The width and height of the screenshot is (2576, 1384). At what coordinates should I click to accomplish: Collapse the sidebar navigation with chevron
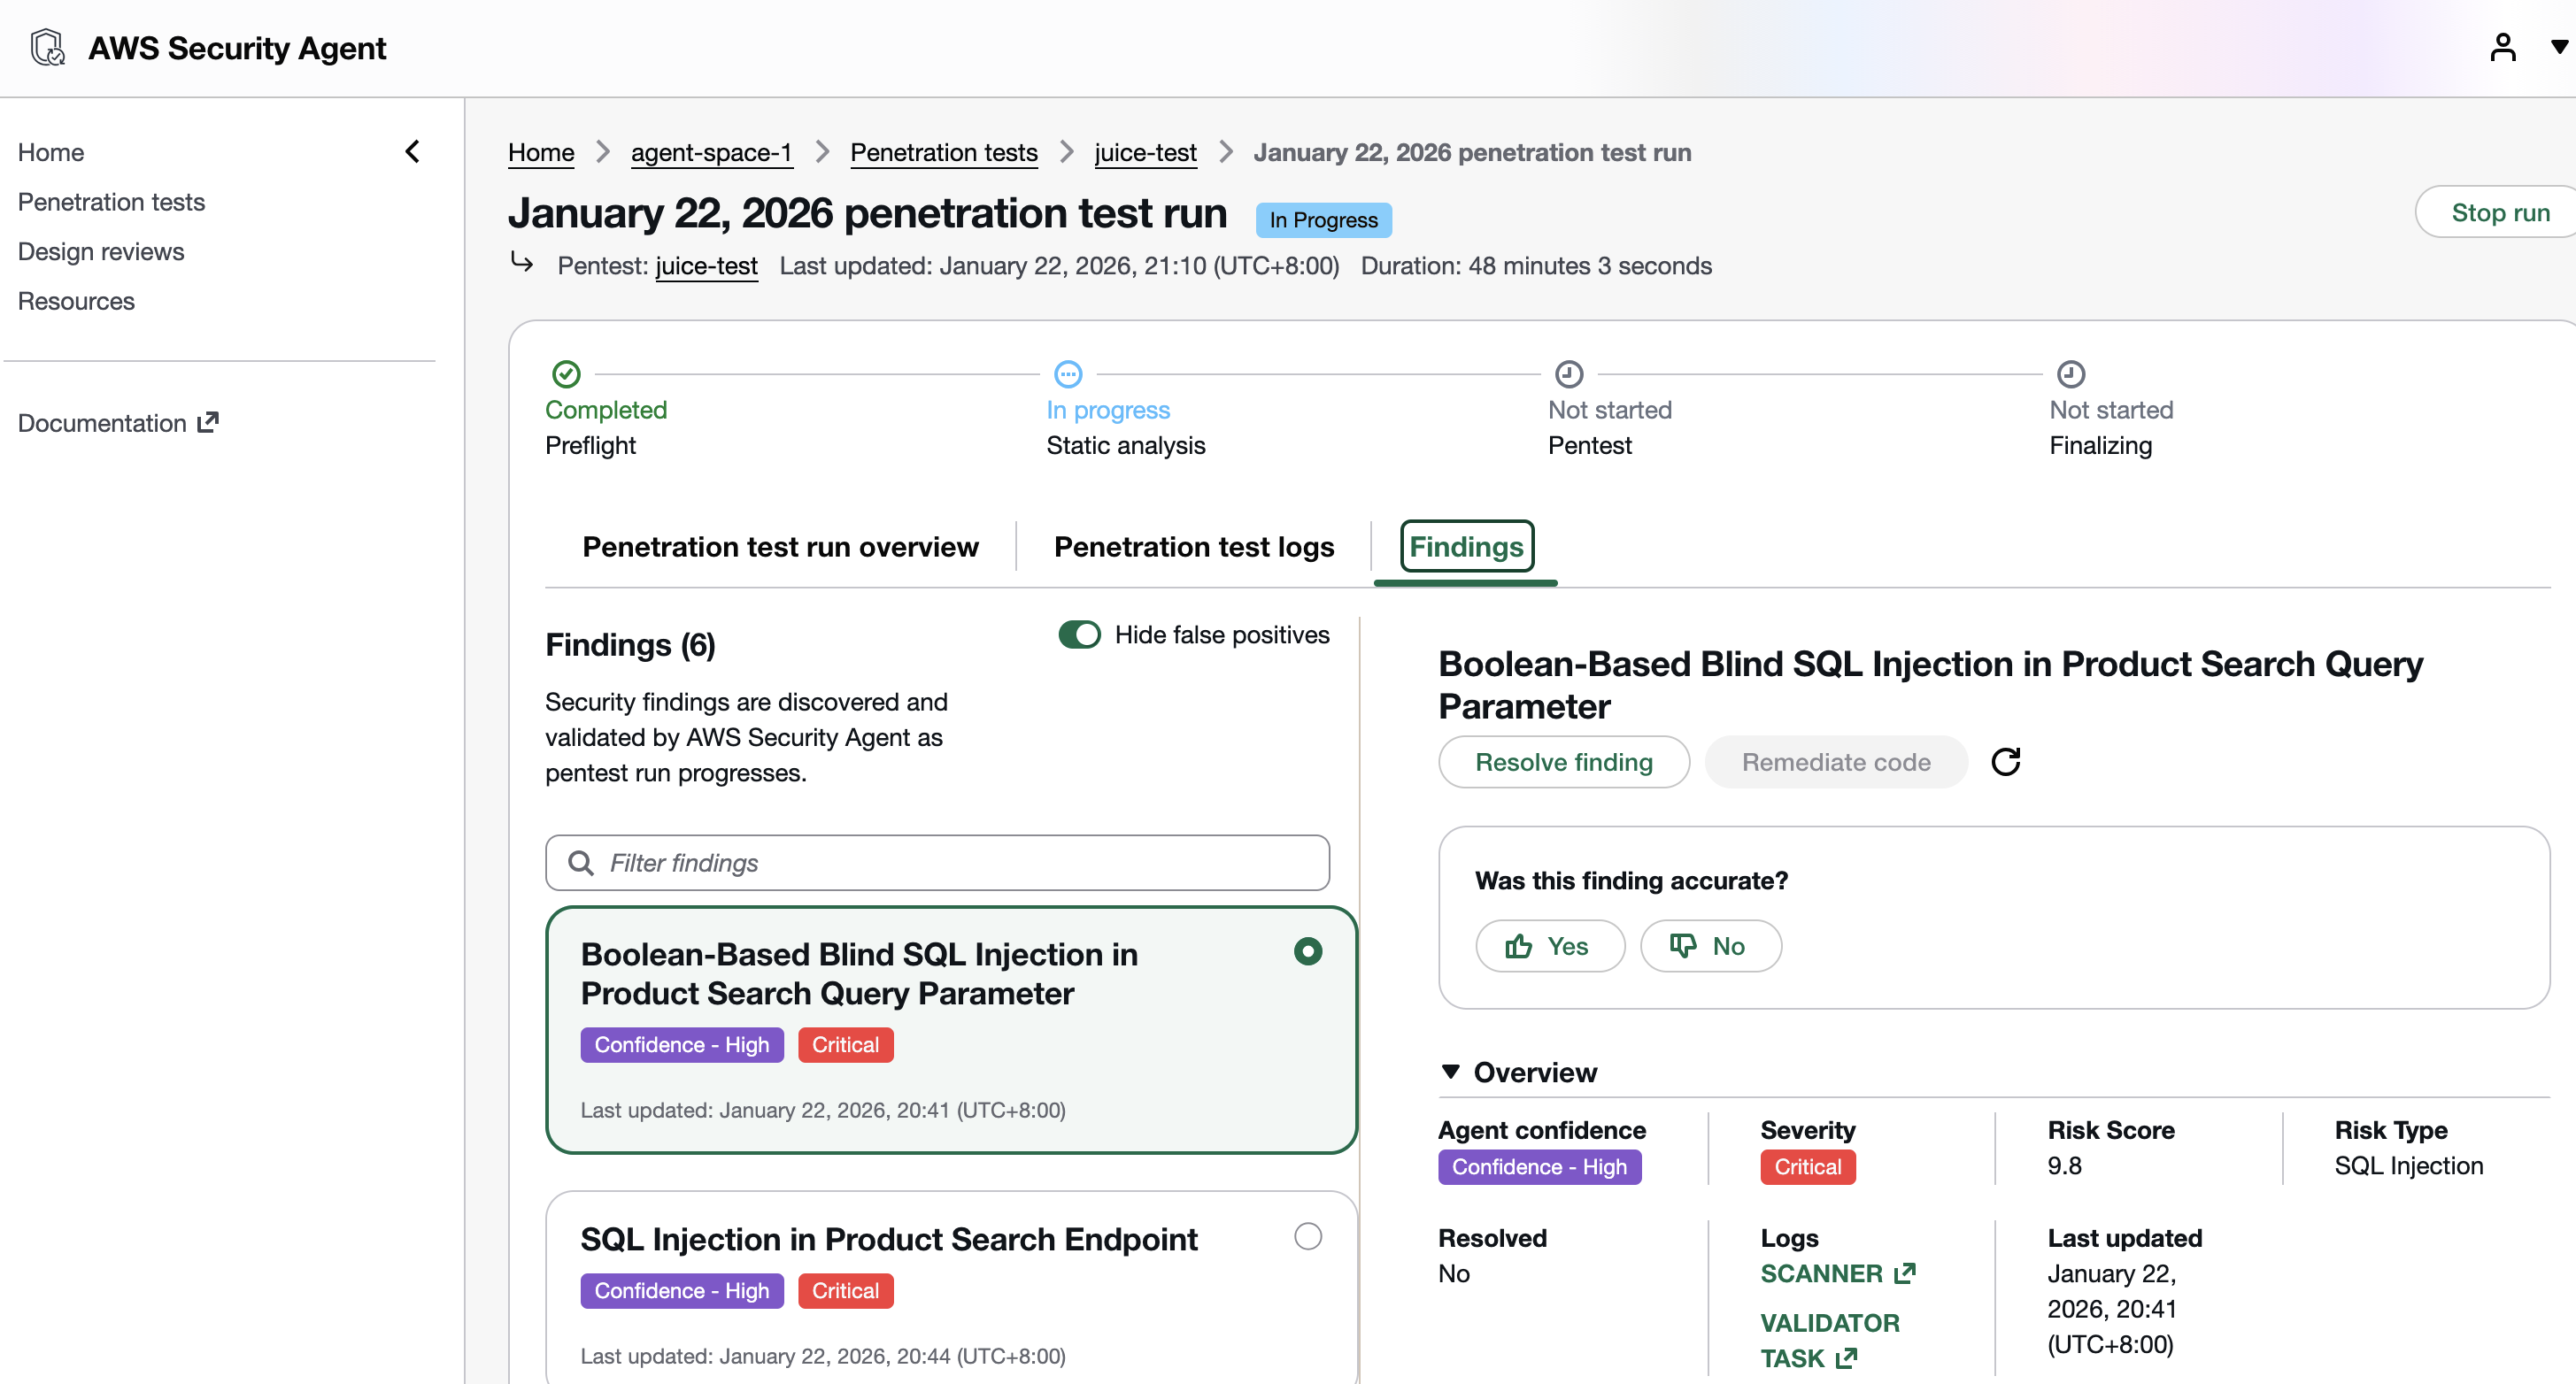pyautogui.click(x=412, y=152)
